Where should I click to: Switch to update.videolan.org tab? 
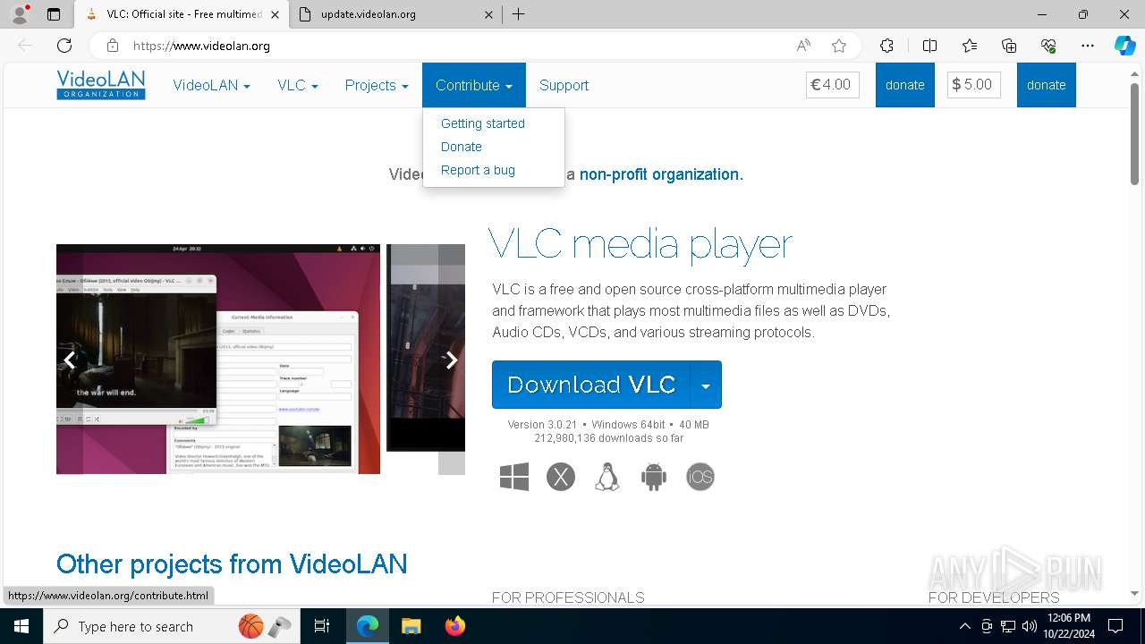(x=396, y=14)
